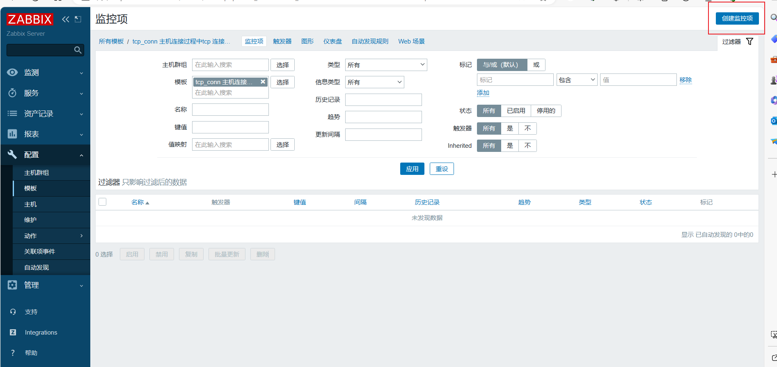Switch to the 自动发现规则 tab

(370, 41)
